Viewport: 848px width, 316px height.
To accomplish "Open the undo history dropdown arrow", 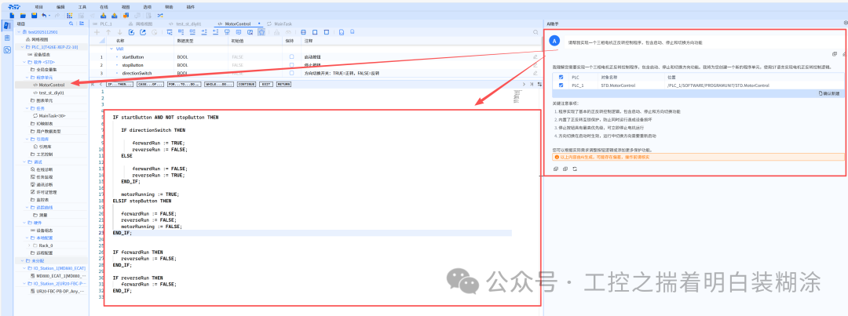I will (x=49, y=16).
